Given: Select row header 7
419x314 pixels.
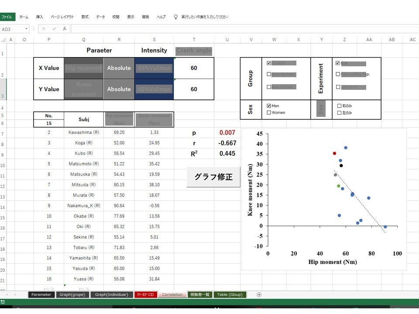Looking at the screenshot, I should pyautogui.click(x=3, y=134).
